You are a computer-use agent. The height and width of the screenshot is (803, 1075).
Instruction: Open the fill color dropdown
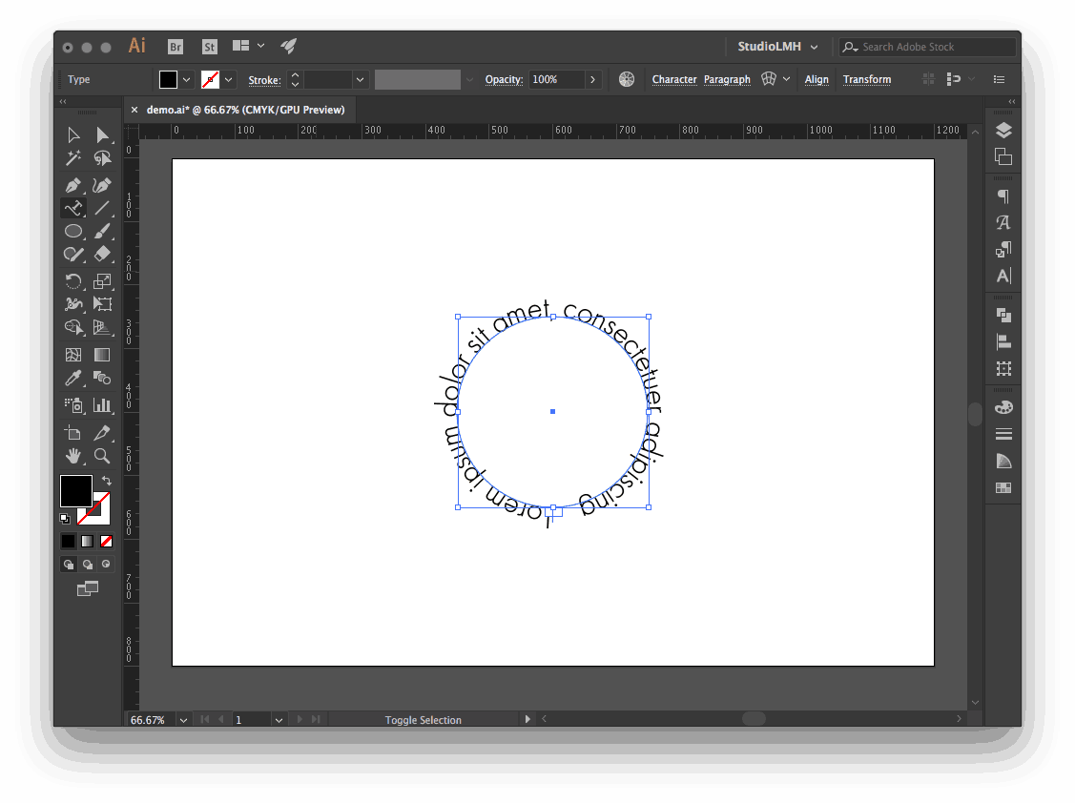coord(187,79)
